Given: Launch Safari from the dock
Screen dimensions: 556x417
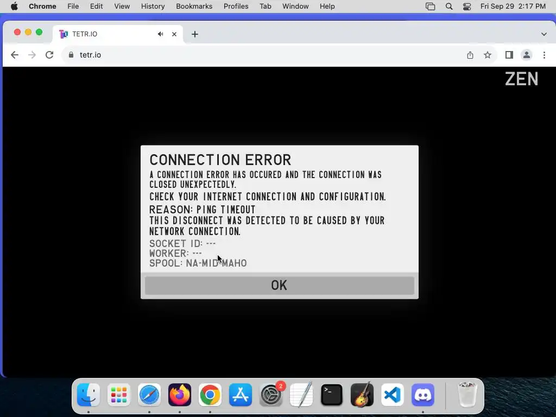Looking at the screenshot, I should 149,395.
